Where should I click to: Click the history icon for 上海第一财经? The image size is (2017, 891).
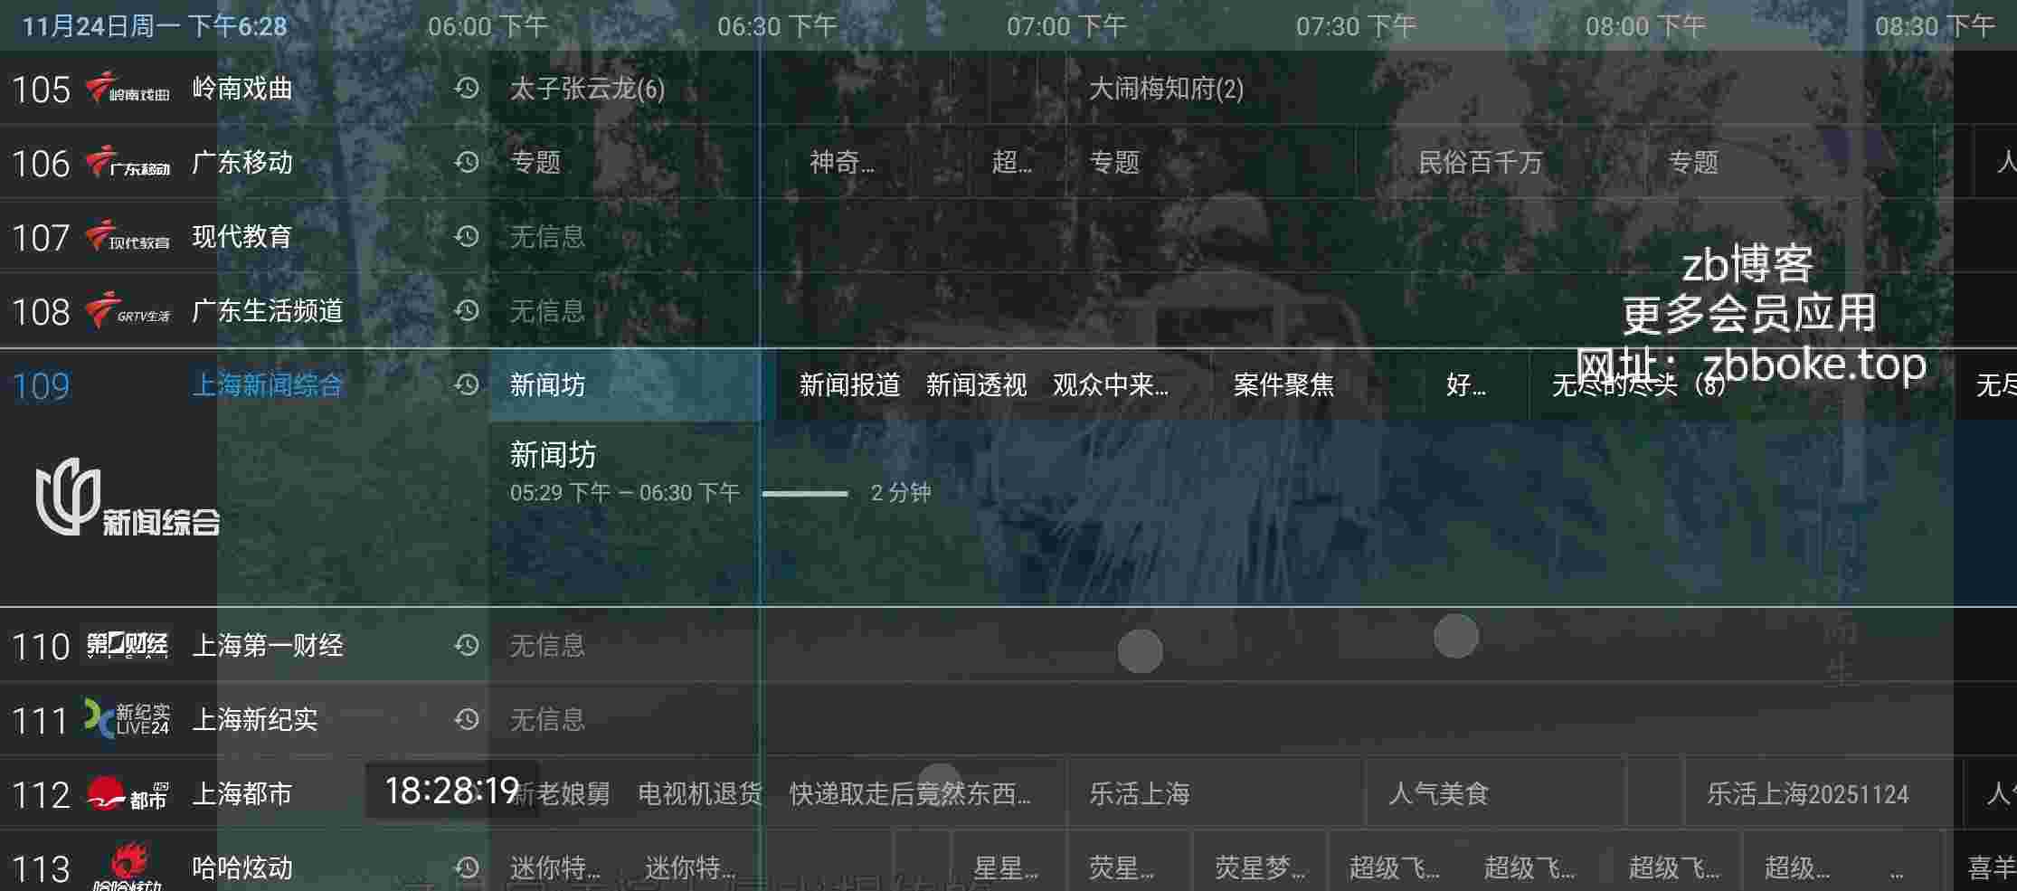coord(467,645)
